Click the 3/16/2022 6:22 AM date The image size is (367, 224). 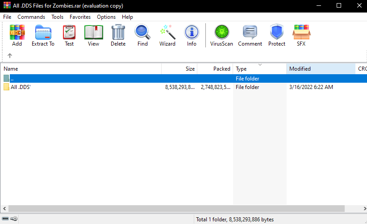coord(311,87)
